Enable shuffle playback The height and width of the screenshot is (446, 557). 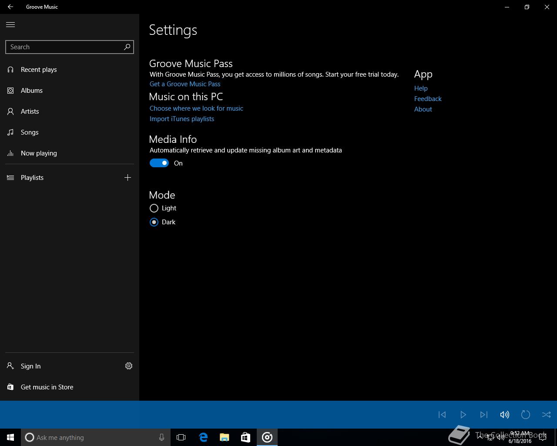point(546,415)
